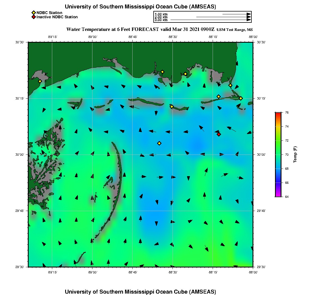
Task: Click the yellow diamond beside the NDBC Station legend label
Action: pos(33,13)
